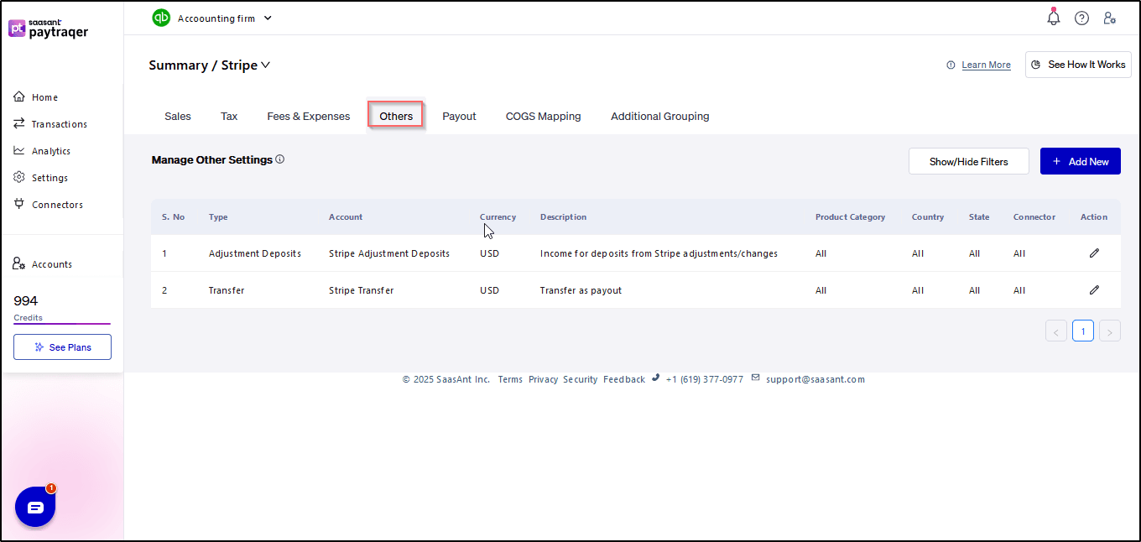Click the Product Category column header
This screenshot has height=542, width=1141.
point(850,217)
